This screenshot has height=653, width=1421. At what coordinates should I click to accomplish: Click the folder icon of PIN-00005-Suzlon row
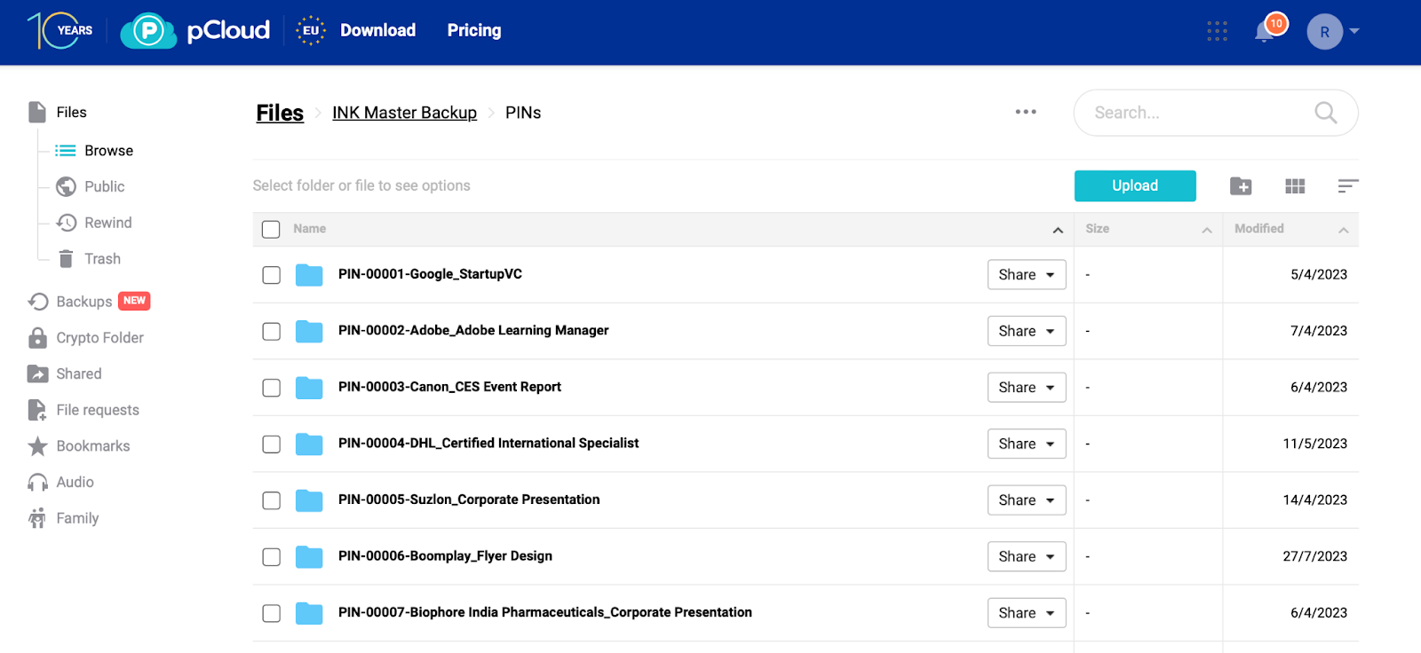(x=309, y=500)
